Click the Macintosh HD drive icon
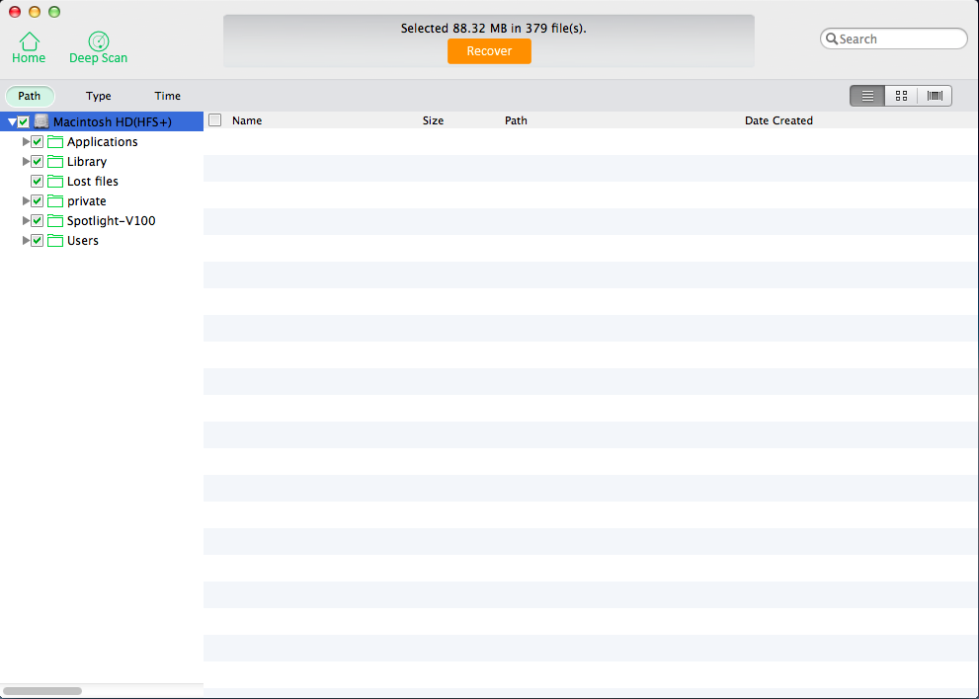The image size is (979, 699). click(x=41, y=121)
